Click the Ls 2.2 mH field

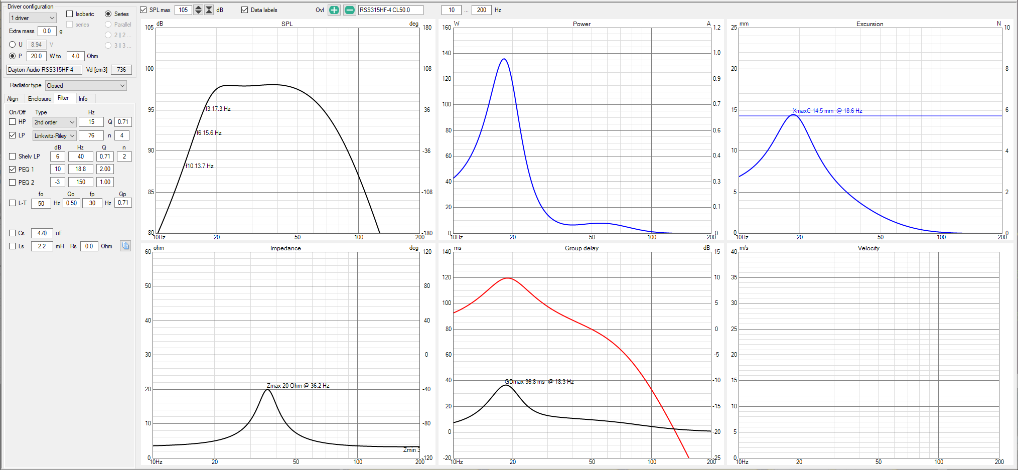[x=42, y=246]
